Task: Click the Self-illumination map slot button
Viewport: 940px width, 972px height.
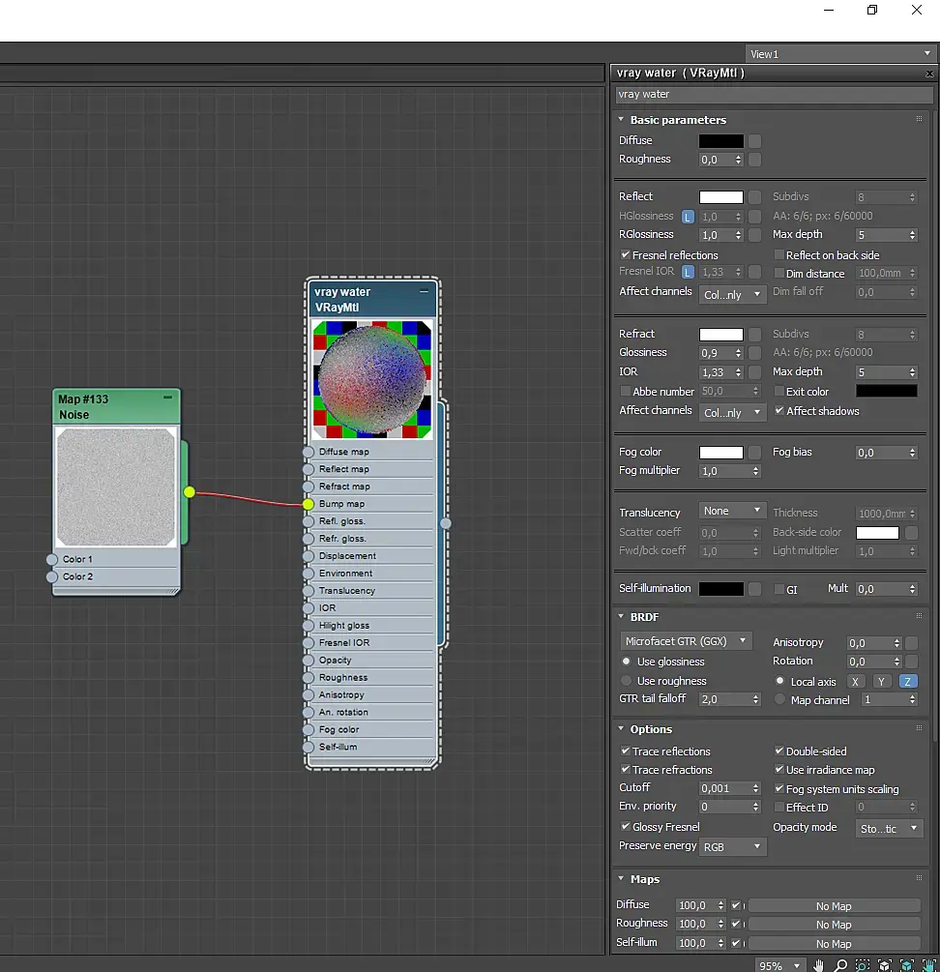Action: 754,589
